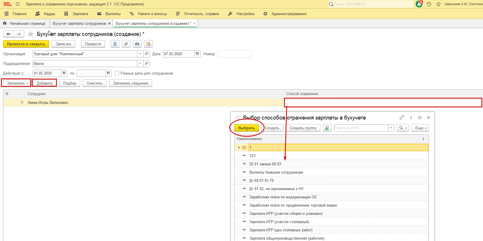Open the notifications bell icon
The width and height of the screenshot is (483, 241).
[x=419, y=4]
